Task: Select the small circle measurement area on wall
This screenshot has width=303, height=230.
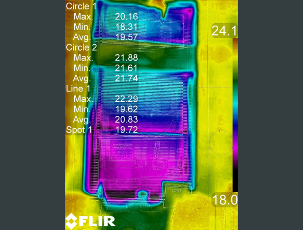Action: point(221,143)
